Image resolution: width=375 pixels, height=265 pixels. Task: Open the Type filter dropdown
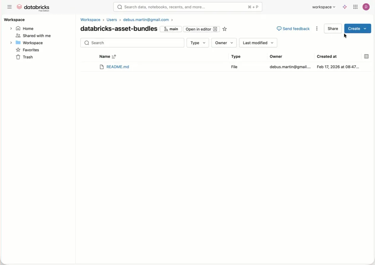(198, 43)
